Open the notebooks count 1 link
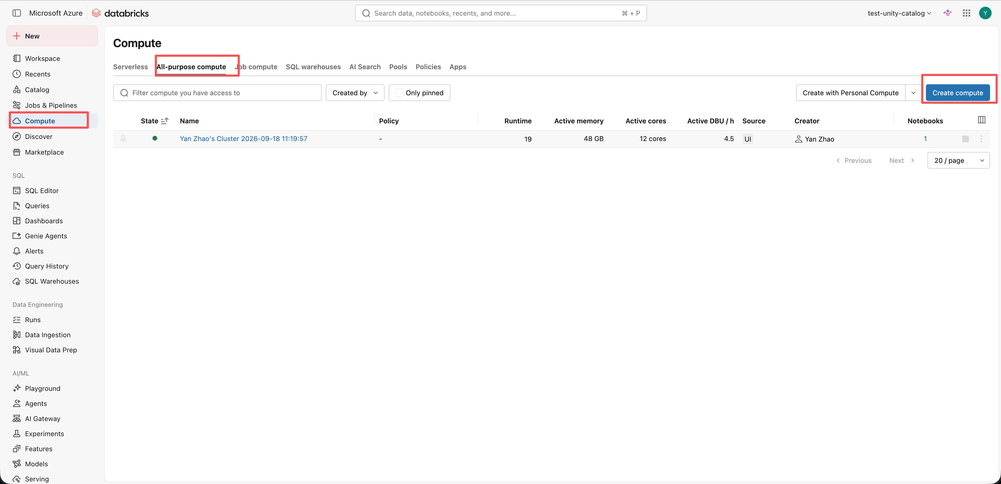 click(x=925, y=138)
